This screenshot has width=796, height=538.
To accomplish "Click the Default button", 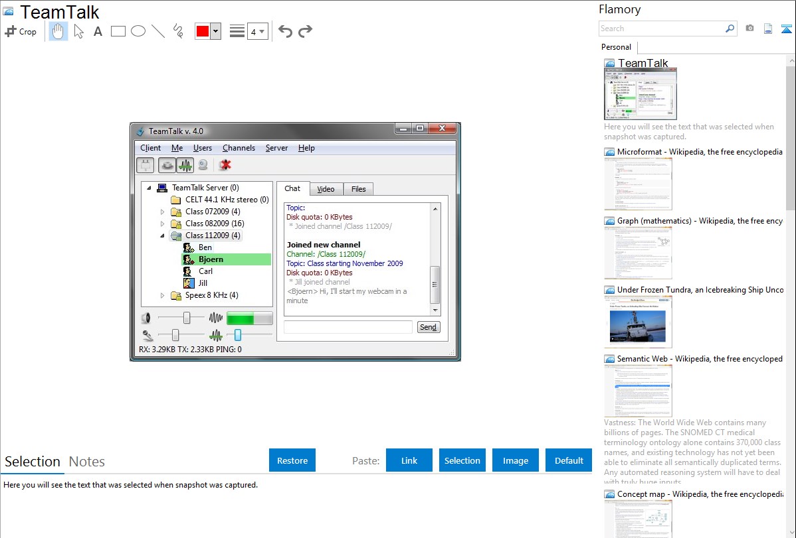I will (x=569, y=460).
